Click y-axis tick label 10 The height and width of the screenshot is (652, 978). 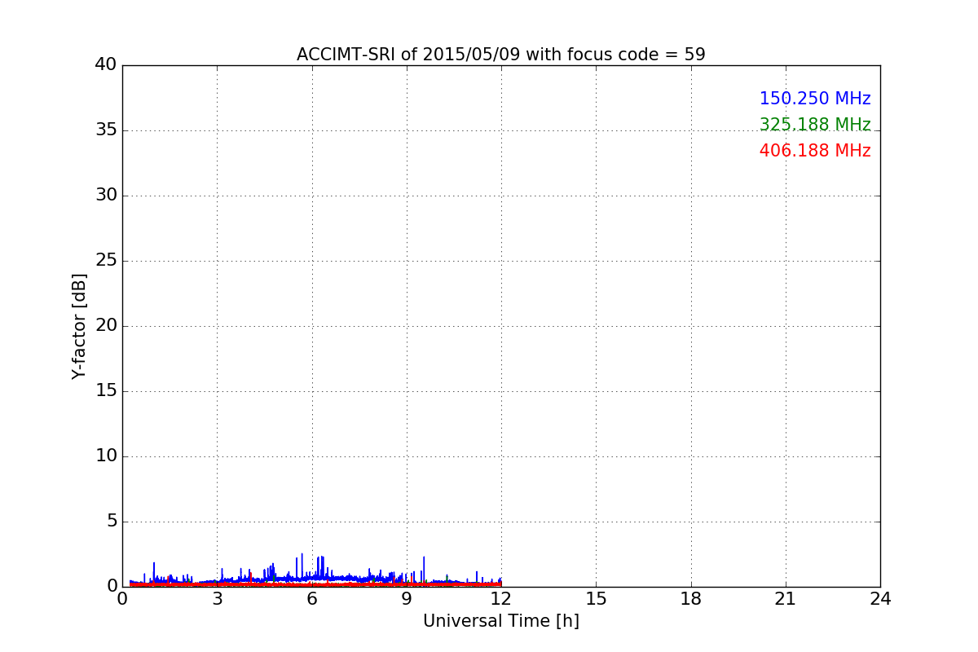[106, 456]
